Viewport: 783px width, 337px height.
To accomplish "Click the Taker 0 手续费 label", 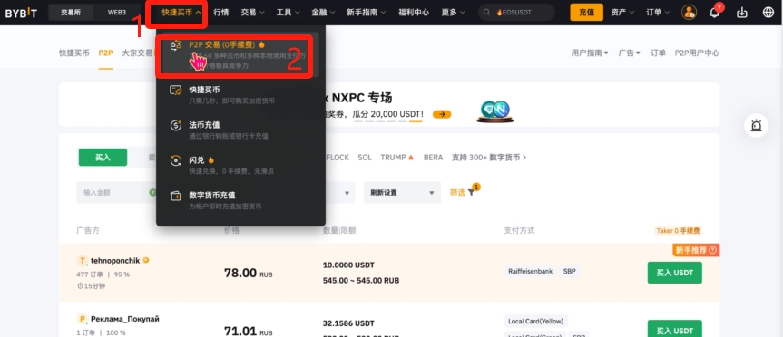I will point(678,231).
